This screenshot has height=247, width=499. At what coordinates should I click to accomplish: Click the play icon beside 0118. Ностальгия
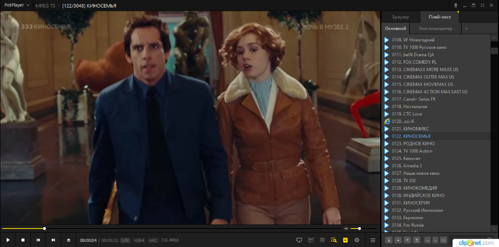click(387, 107)
